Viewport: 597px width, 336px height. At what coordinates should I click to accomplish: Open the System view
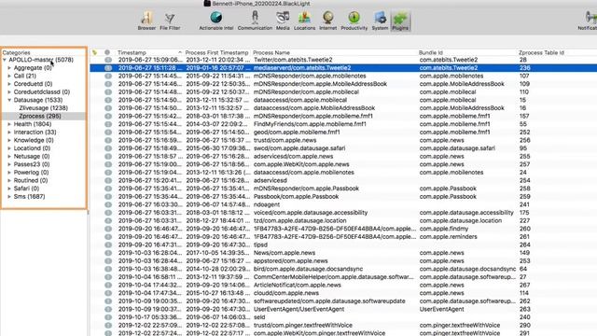380,21
